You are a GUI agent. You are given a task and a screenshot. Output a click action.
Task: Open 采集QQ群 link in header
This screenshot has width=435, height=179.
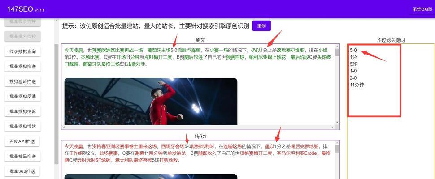tap(422, 9)
